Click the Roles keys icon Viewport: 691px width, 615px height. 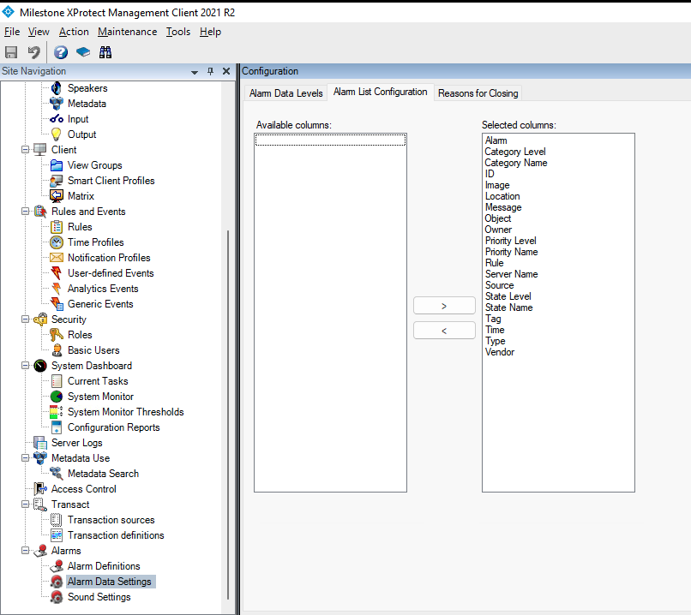pos(57,335)
